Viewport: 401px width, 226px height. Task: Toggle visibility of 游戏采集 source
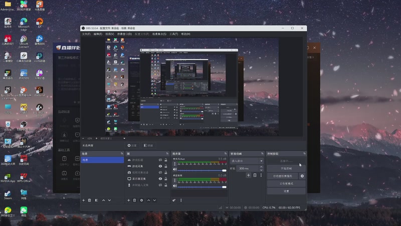160,166
